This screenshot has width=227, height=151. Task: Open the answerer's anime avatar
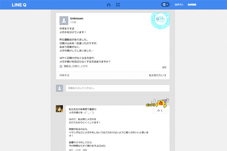pyautogui.click(x=59, y=109)
